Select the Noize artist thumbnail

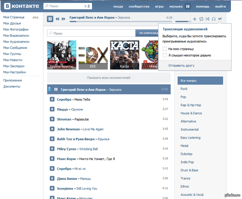pyautogui.click(x=150, y=55)
